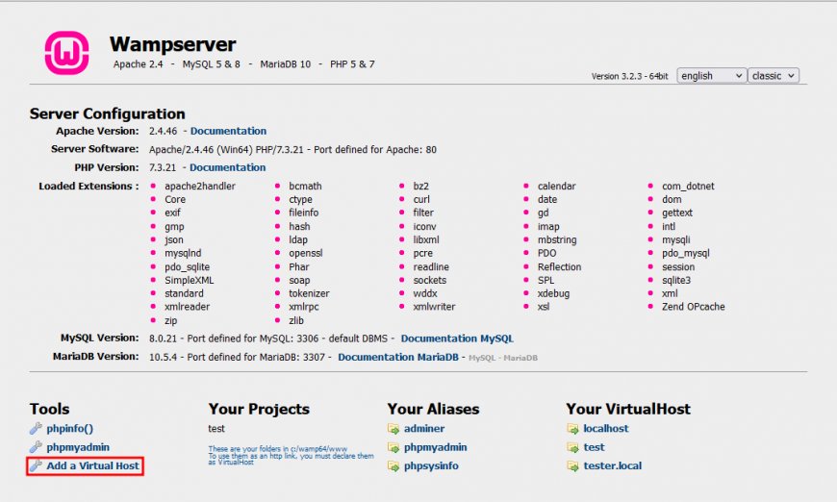Open the classic theme dropdown
The height and width of the screenshot is (502, 837).
click(x=774, y=76)
